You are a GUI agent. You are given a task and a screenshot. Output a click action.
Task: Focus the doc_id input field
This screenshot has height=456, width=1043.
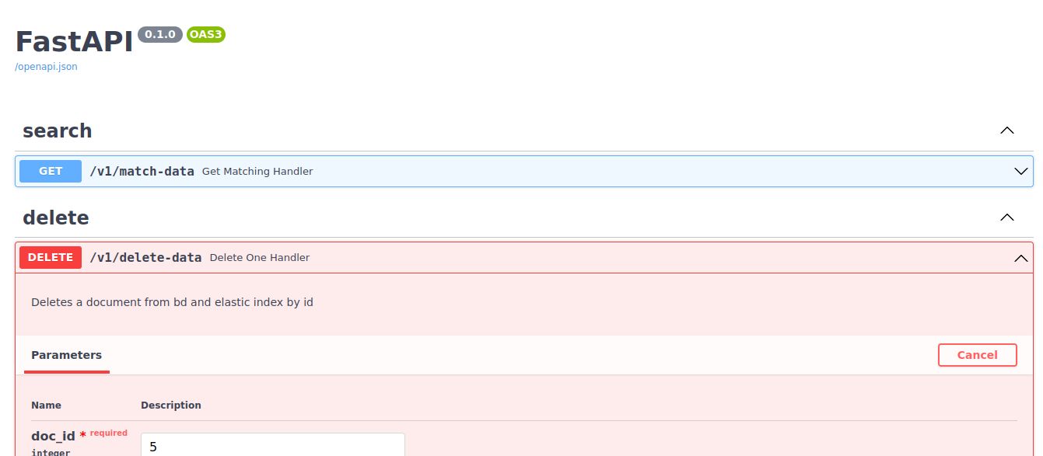pyautogui.click(x=273, y=445)
